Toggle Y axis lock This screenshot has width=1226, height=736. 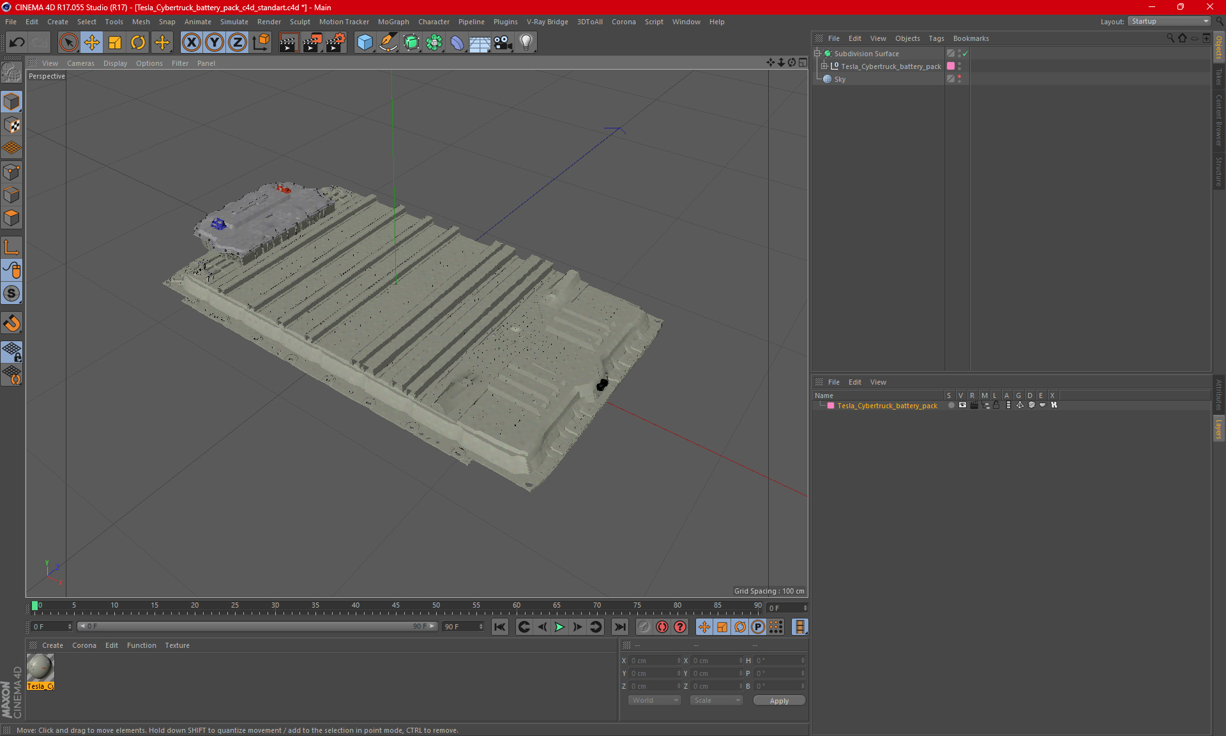[215, 43]
